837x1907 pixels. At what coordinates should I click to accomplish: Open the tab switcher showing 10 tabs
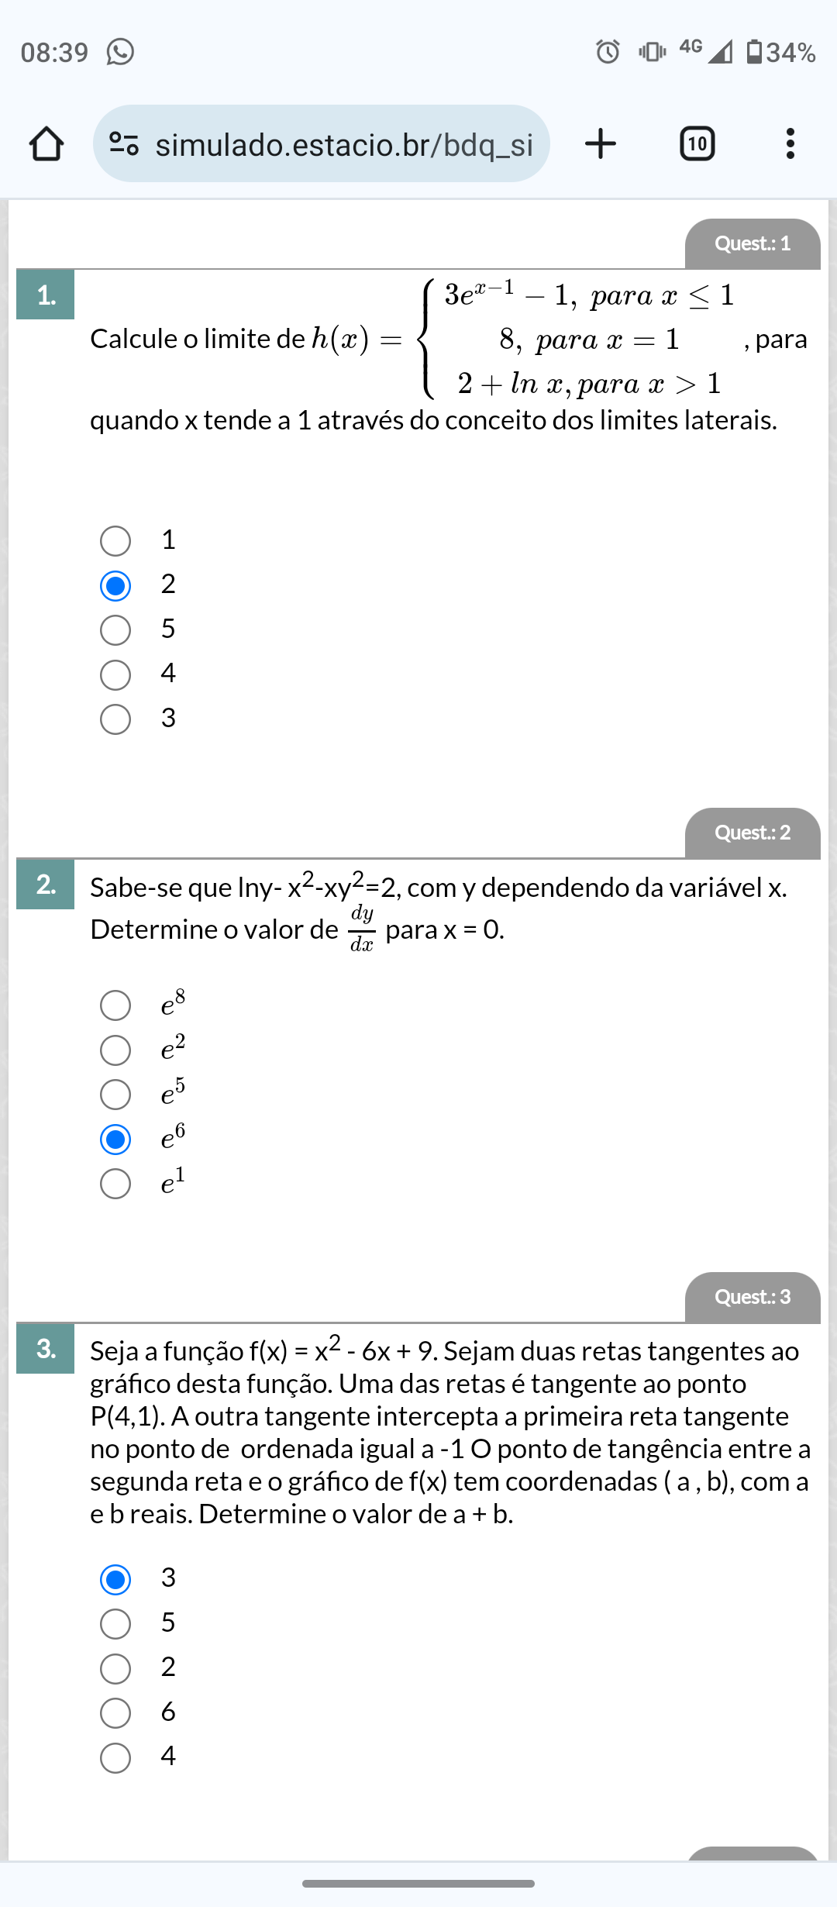[697, 144]
